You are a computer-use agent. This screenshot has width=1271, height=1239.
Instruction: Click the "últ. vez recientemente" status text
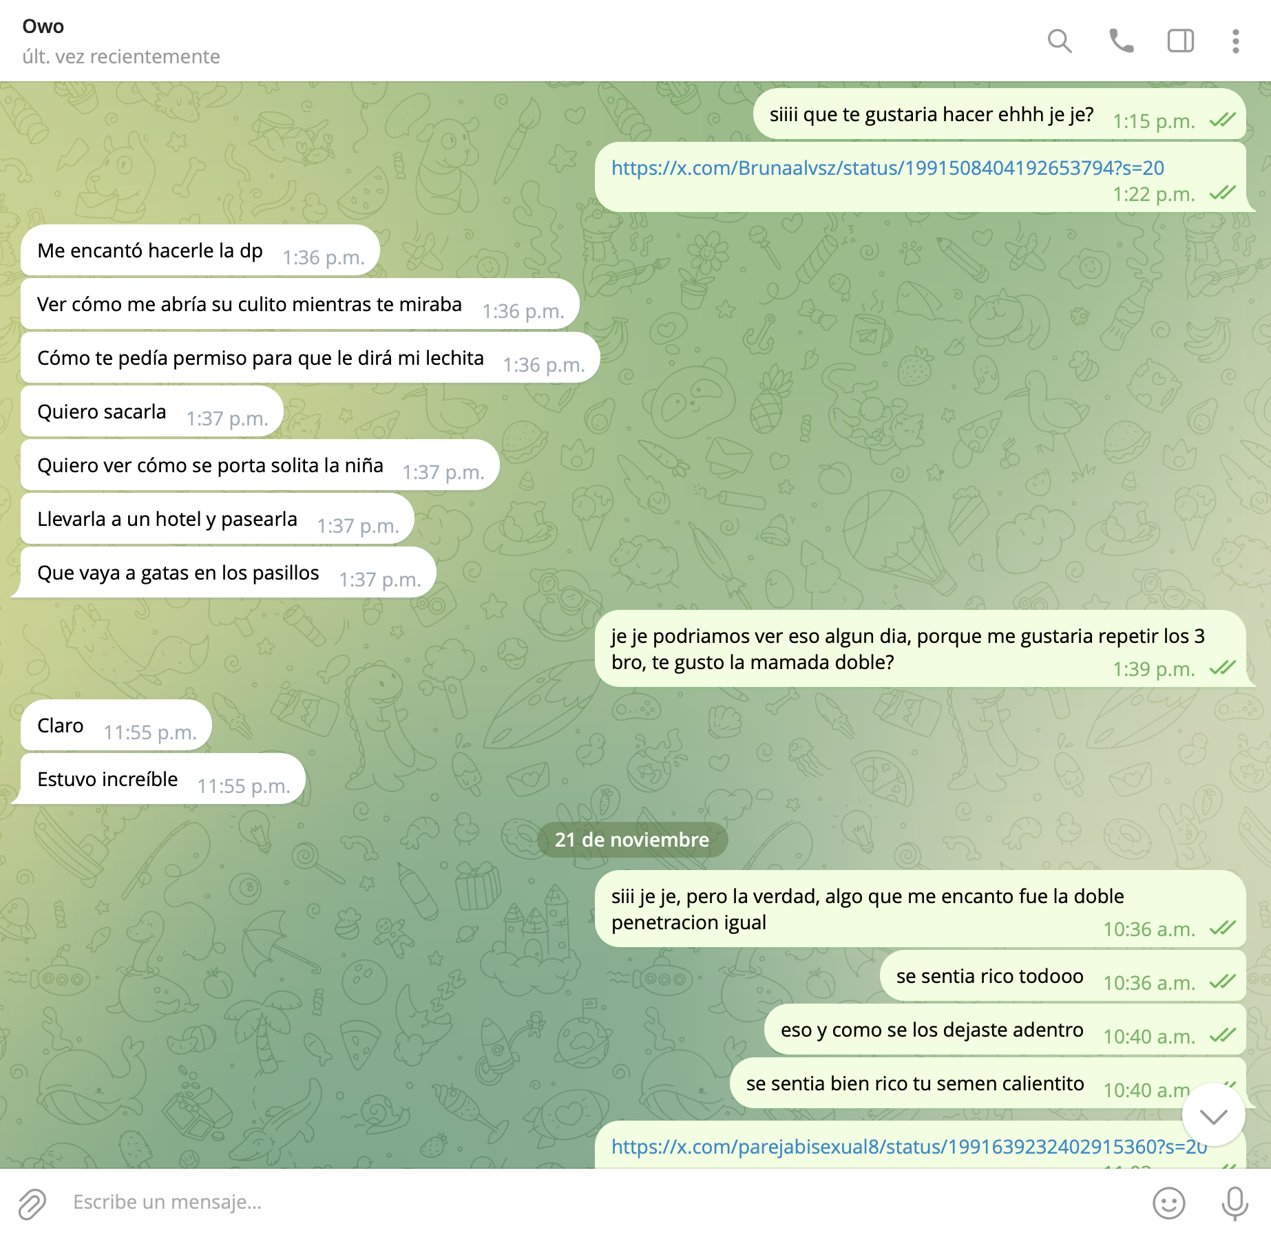(121, 56)
